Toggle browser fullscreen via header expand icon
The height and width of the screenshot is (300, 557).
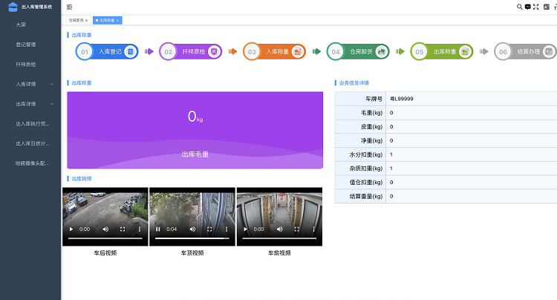pos(536,7)
